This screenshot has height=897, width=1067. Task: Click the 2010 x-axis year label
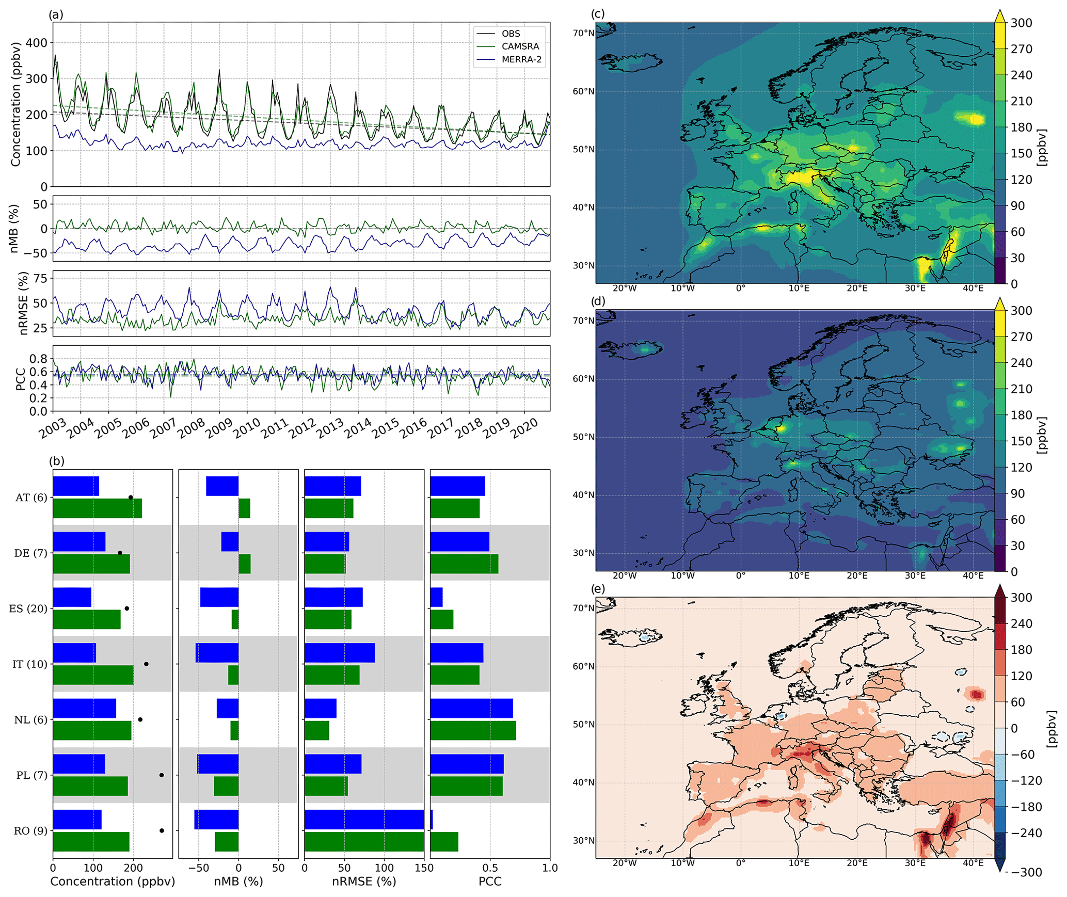tap(246, 428)
